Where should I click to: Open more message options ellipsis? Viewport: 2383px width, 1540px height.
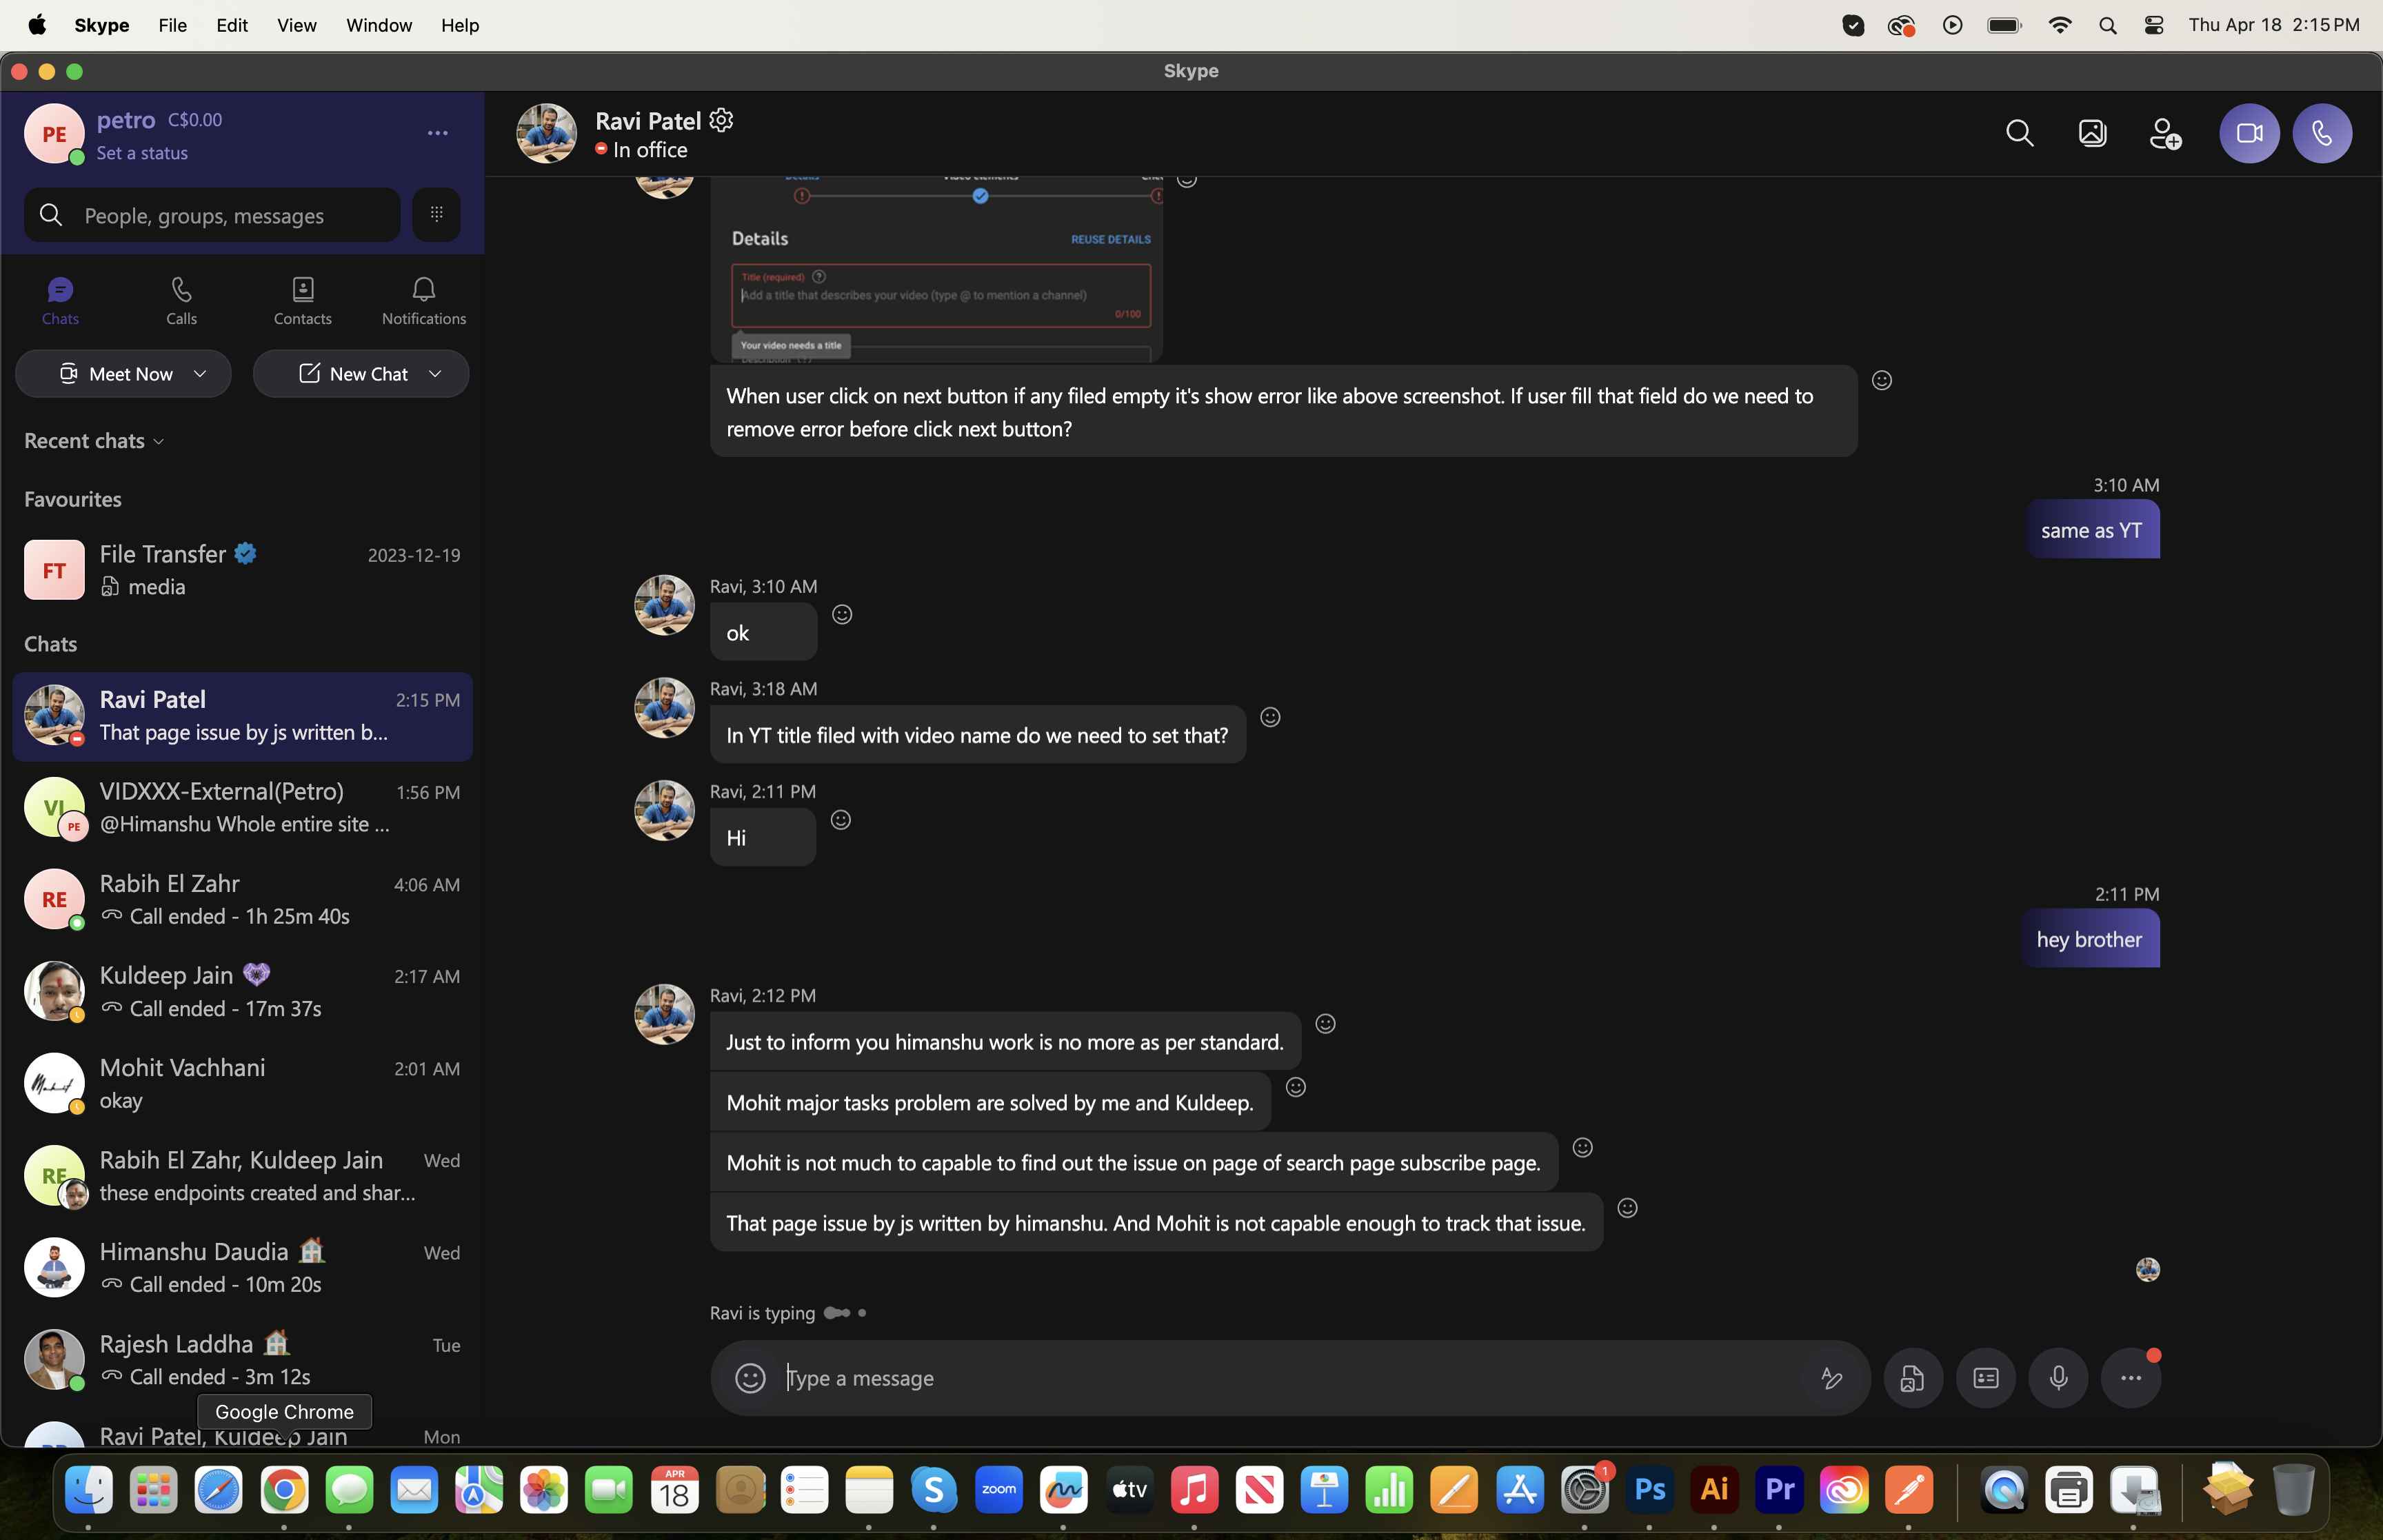pyautogui.click(x=2131, y=1378)
